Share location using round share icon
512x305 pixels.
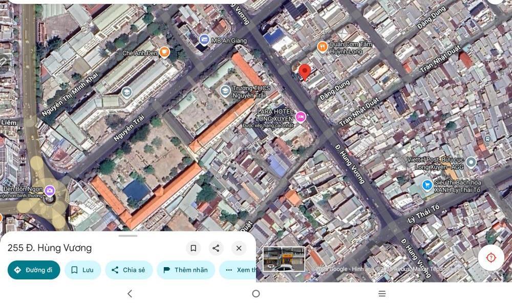216,248
